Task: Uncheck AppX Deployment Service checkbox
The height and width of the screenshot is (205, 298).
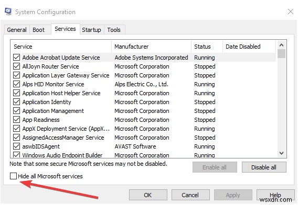Action: 17,129
